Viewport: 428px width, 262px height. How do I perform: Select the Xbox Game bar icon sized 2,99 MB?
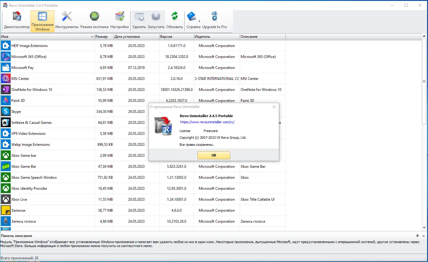tap(6, 156)
